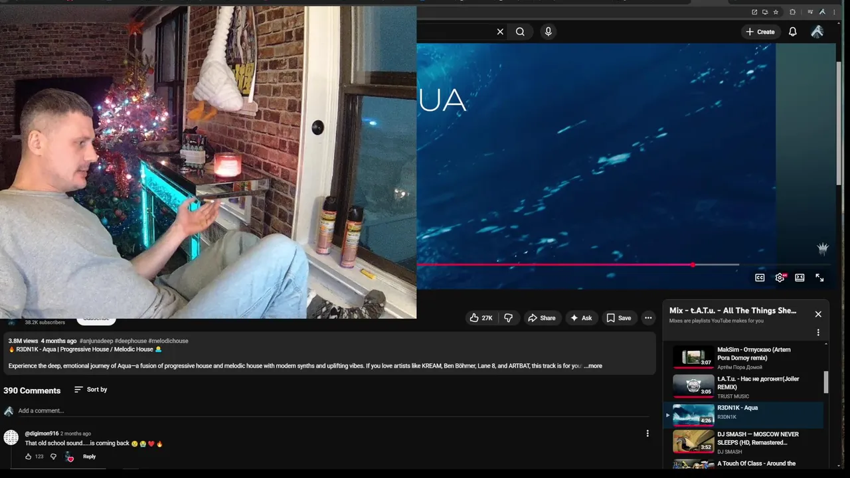Start voice search with the microphone
Image resolution: width=850 pixels, height=478 pixels.
548,31
